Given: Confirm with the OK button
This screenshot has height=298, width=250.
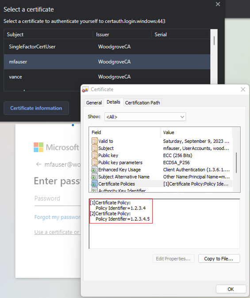Looking at the screenshot, I should coord(231,289).
